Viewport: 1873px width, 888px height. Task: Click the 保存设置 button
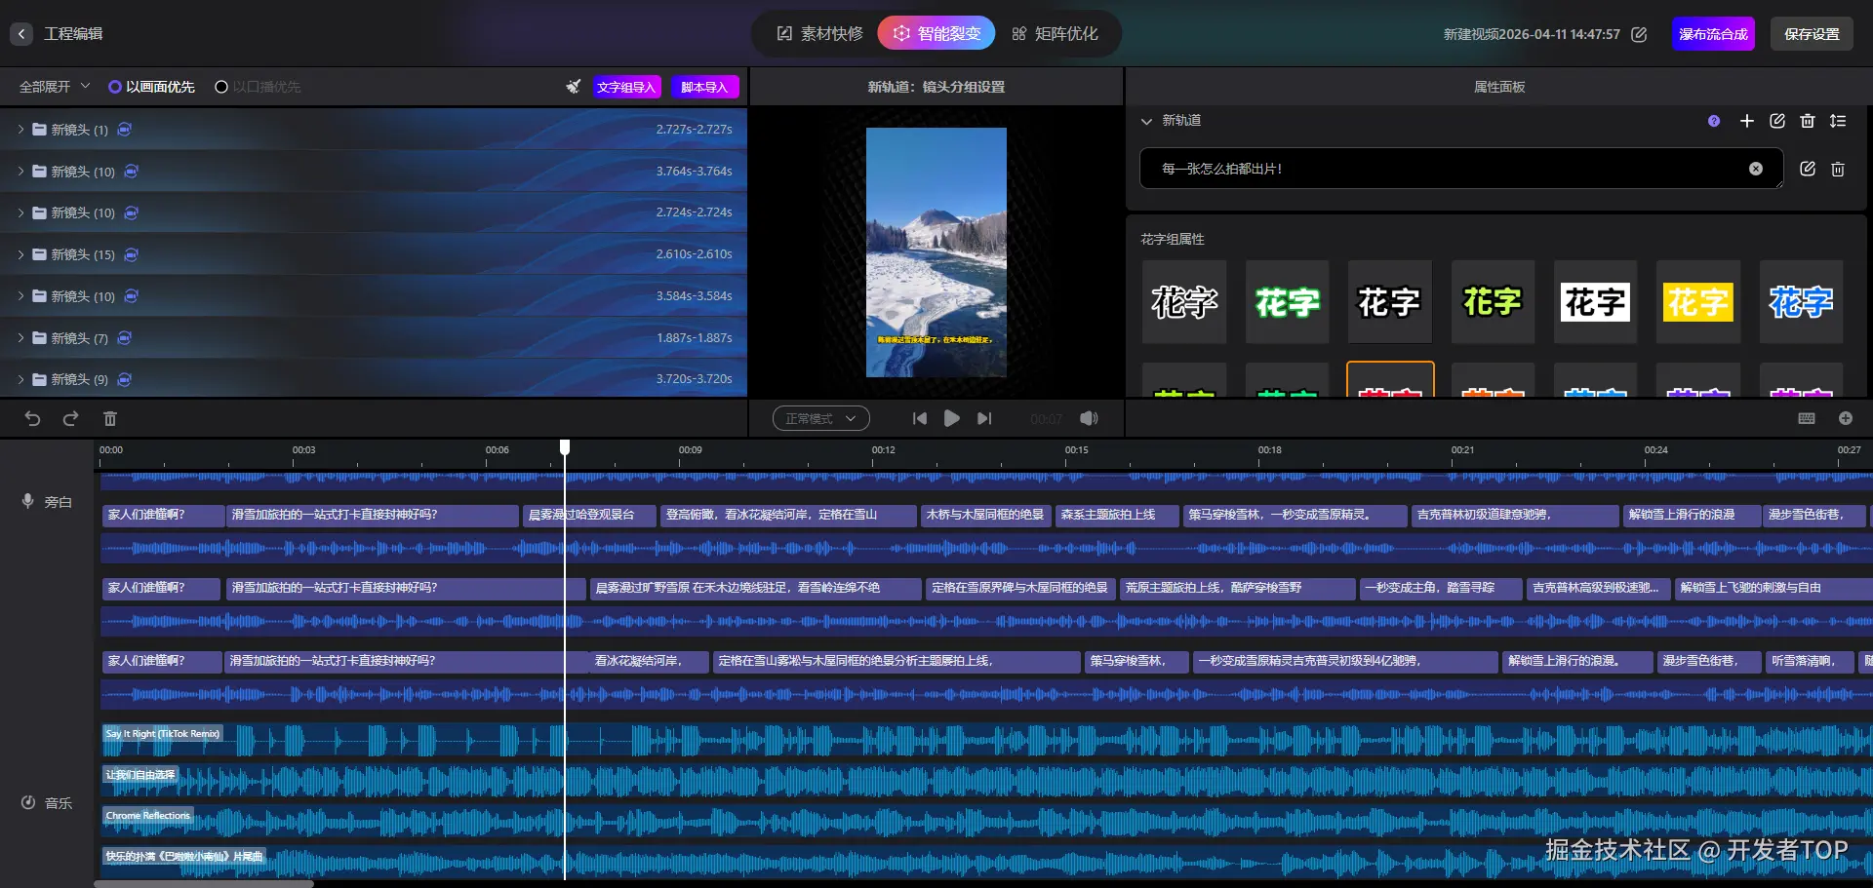[1812, 34]
